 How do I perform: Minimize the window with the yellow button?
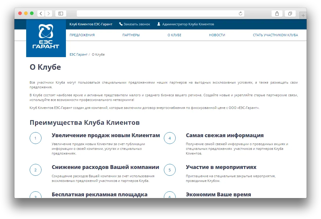[x=26, y=13]
